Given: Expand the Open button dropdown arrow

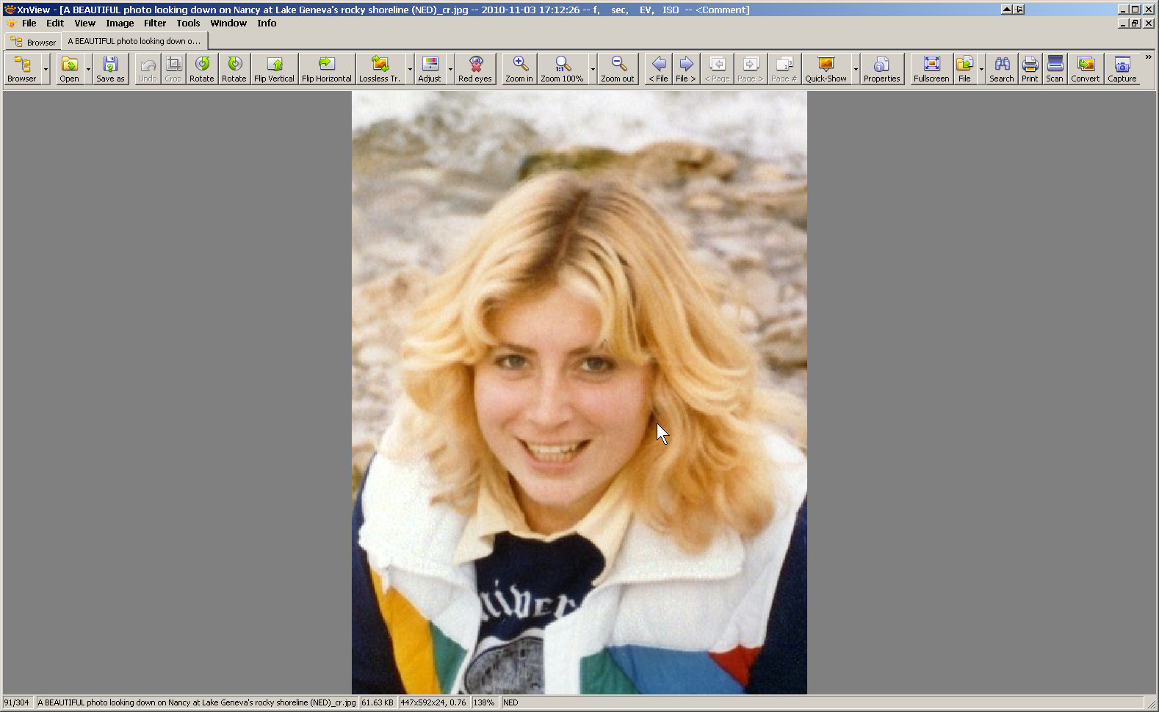Looking at the screenshot, I should pos(88,70).
